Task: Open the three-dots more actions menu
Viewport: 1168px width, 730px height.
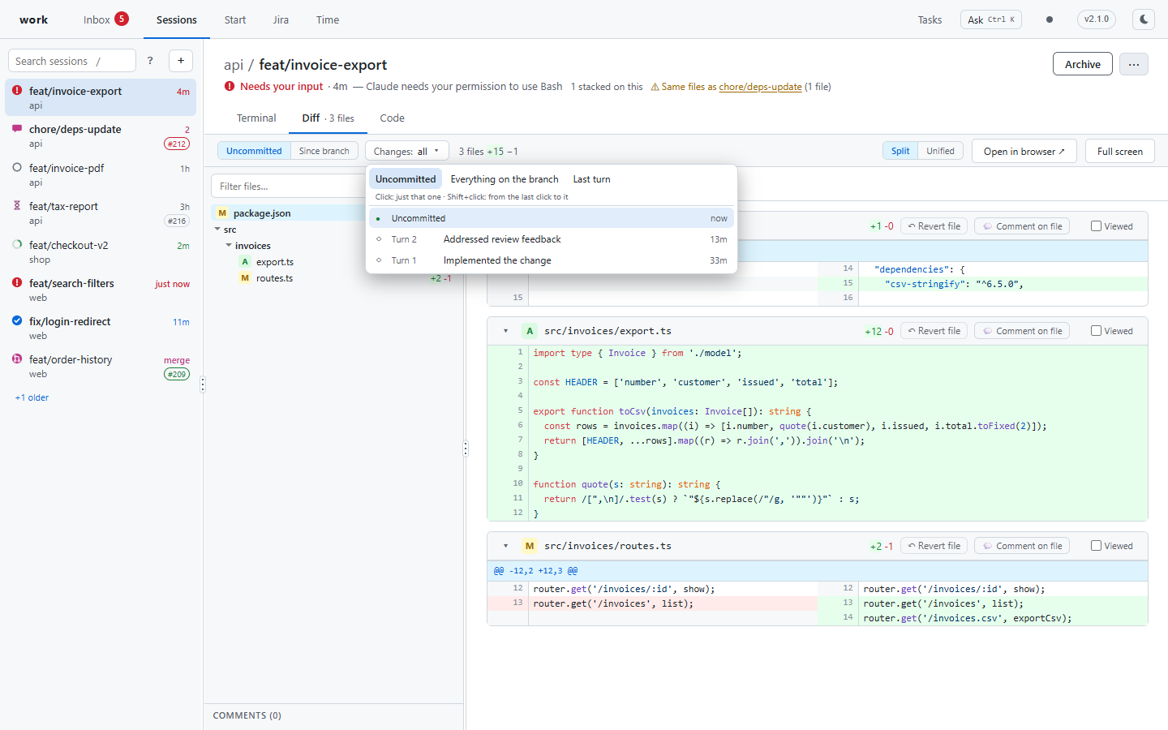Action: pyautogui.click(x=1134, y=64)
